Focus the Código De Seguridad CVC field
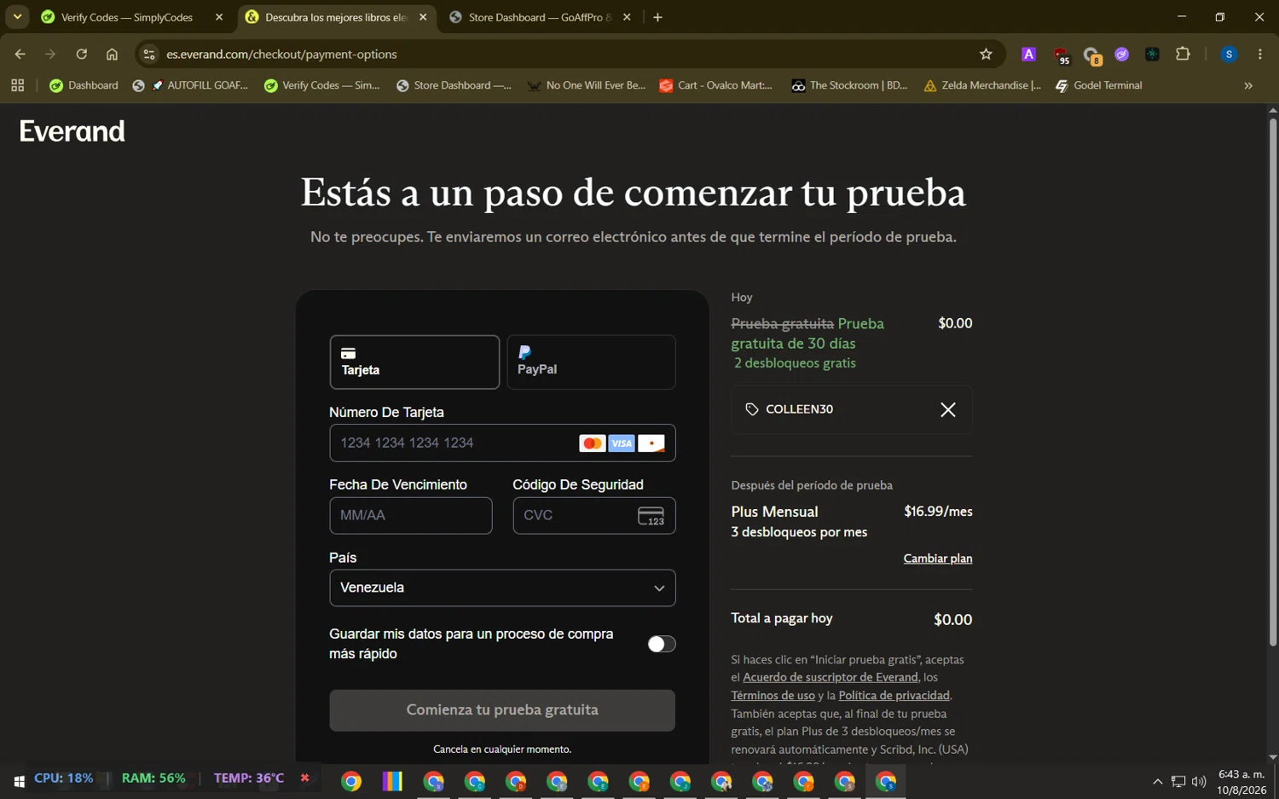This screenshot has width=1279, height=799. click(594, 516)
